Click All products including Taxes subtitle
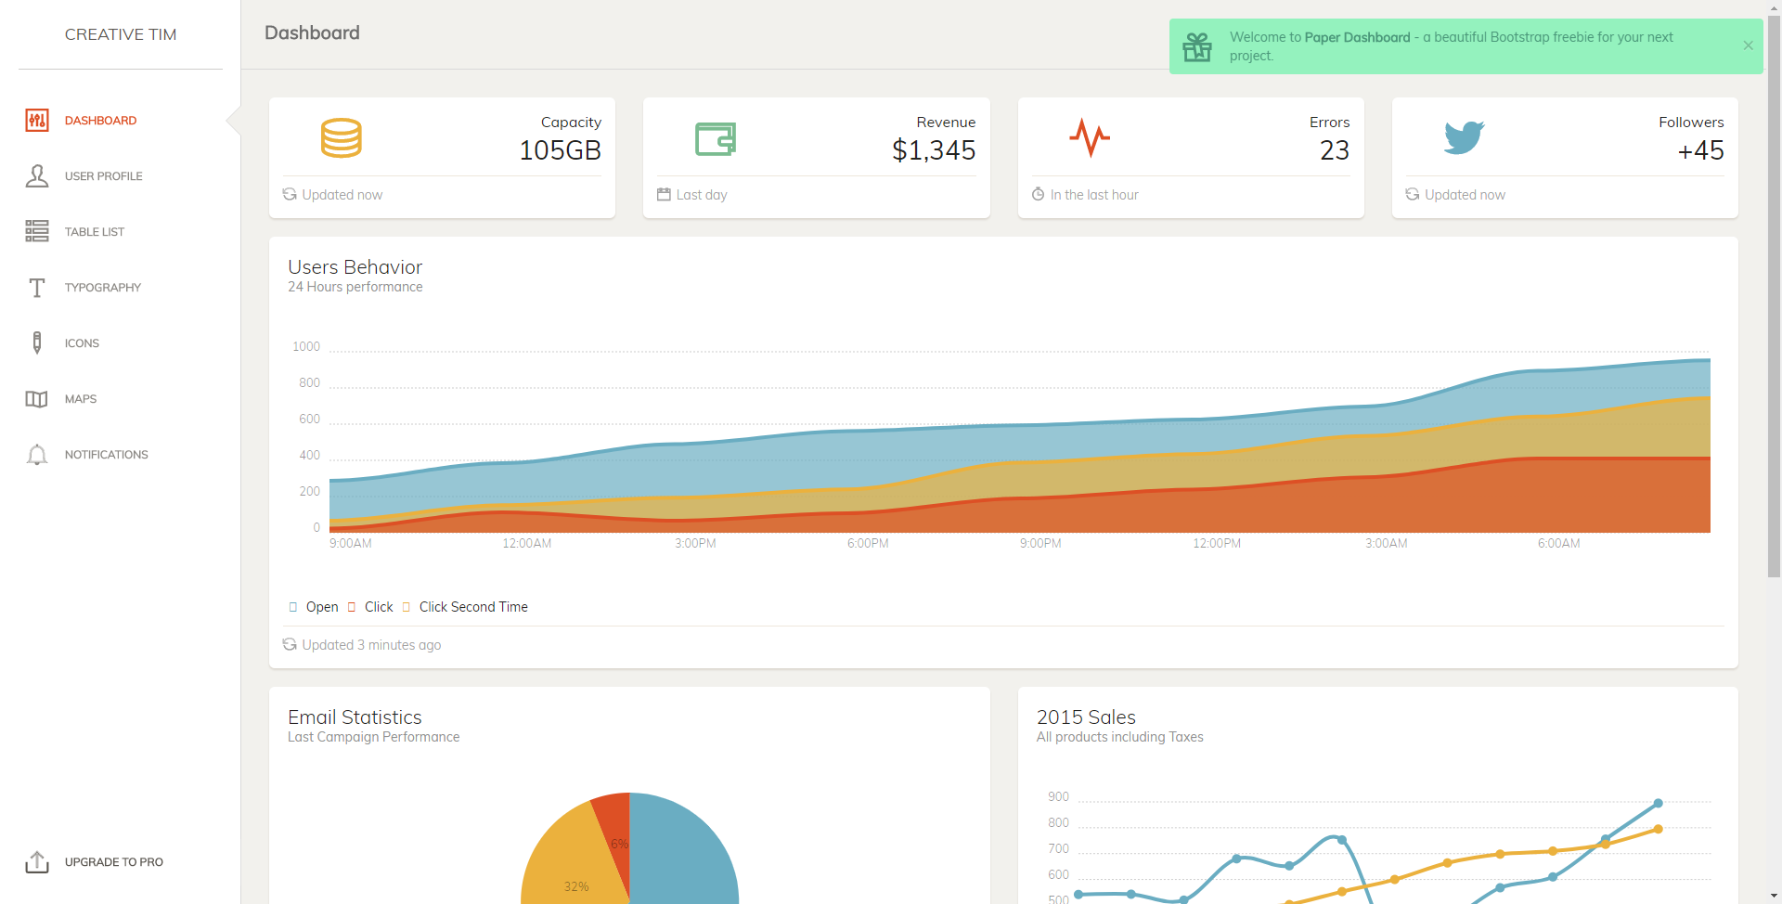Screen dimensions: 1782x904 pos(1119,737)
